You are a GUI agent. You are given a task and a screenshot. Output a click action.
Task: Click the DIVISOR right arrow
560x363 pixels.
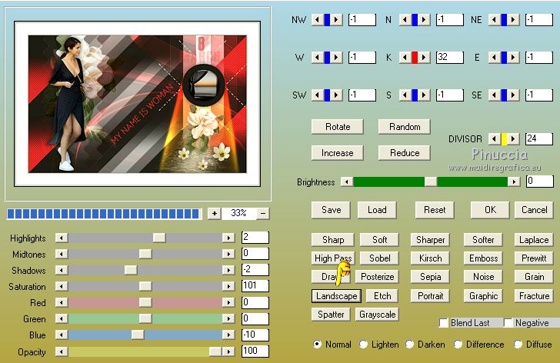[514, 138]
